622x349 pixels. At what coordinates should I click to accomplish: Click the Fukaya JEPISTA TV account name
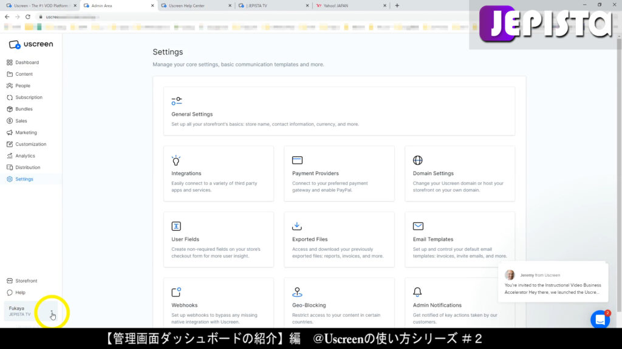(x=20, y=311)
